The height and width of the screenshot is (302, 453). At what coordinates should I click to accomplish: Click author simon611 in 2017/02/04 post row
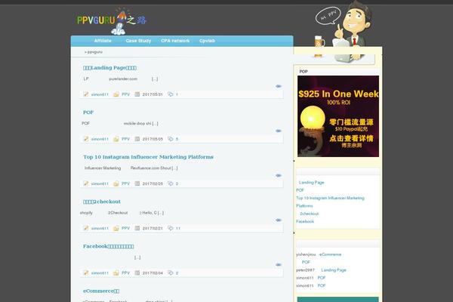100,273
